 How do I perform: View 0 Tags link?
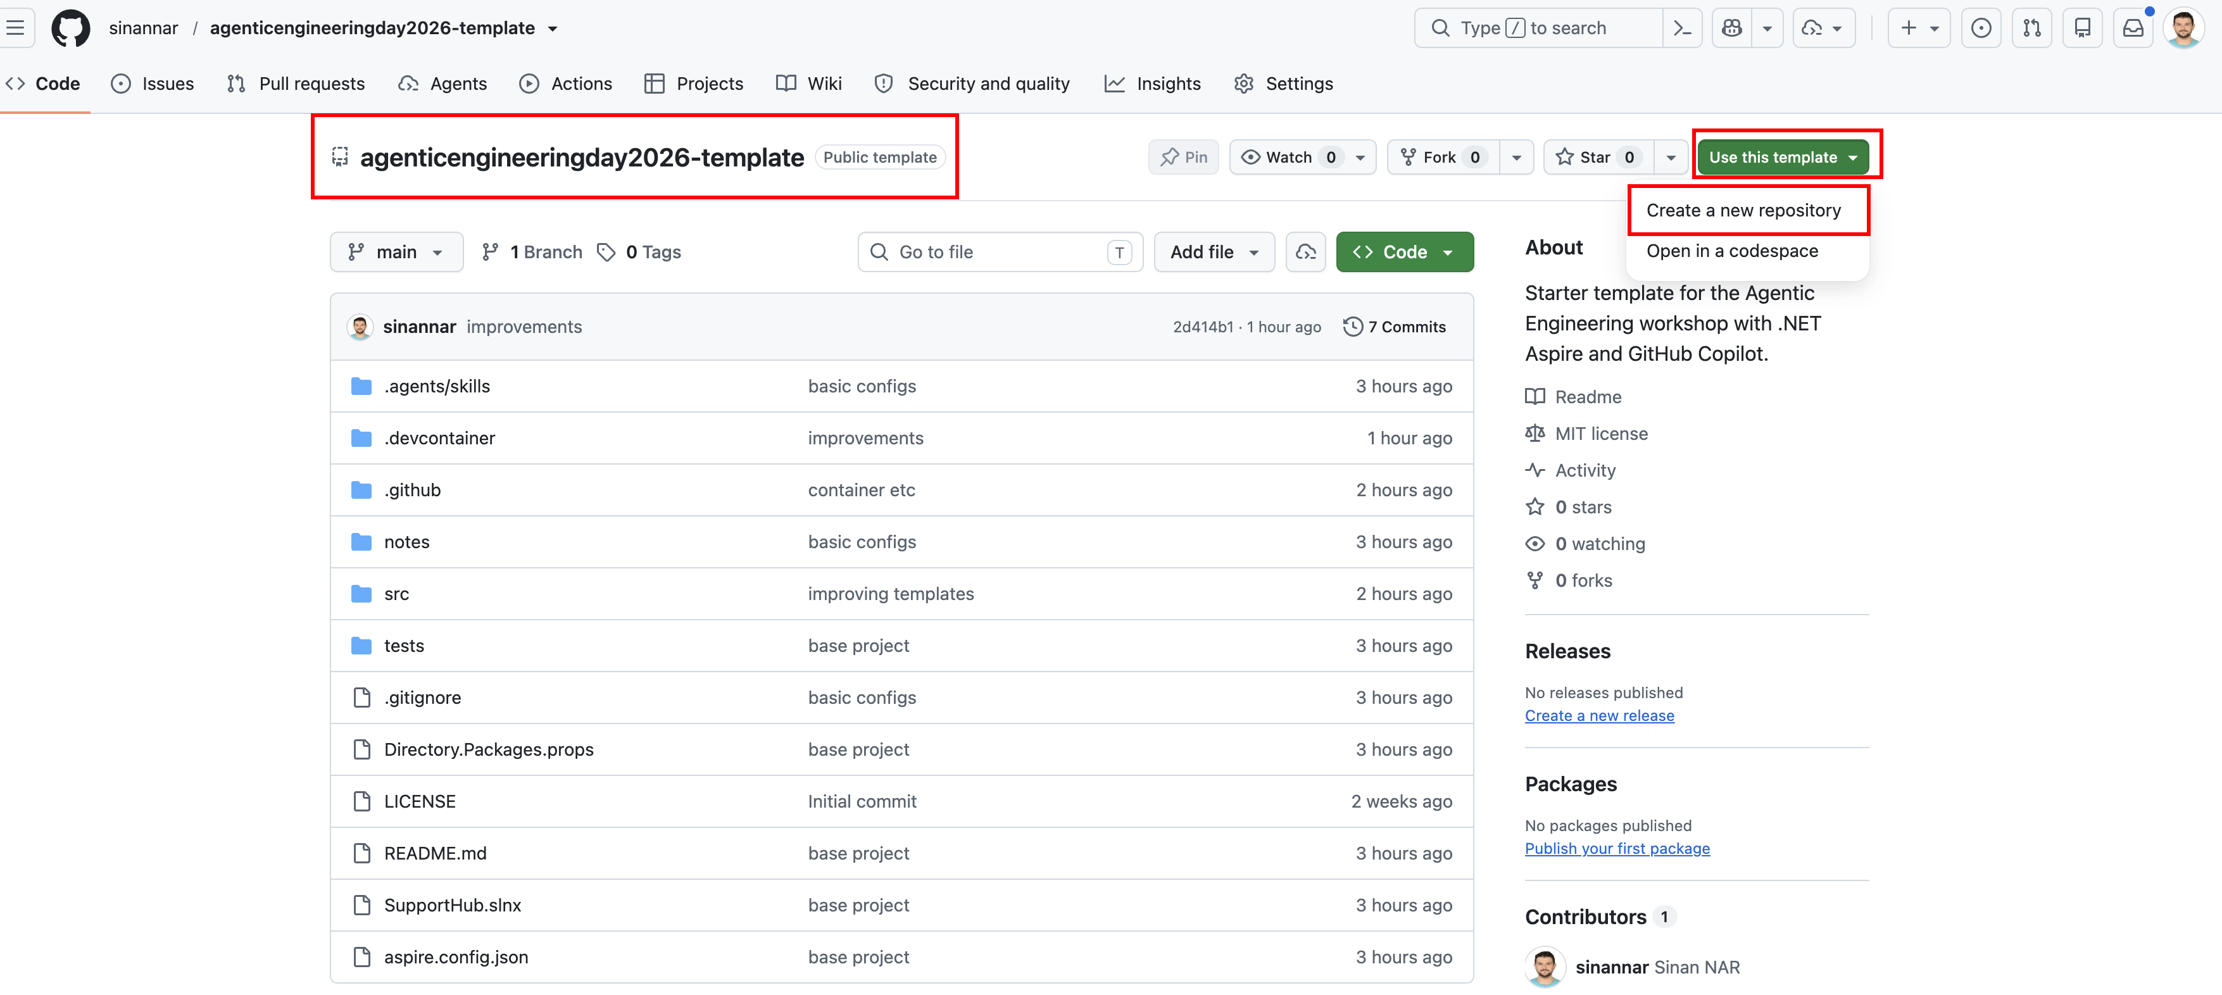pyautogui.click(x=639, y=252)
